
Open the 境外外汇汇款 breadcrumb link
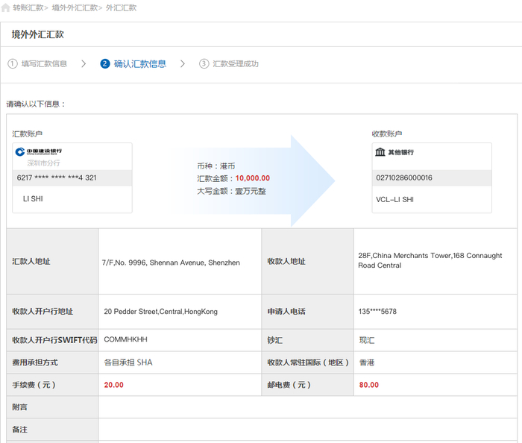75,7
